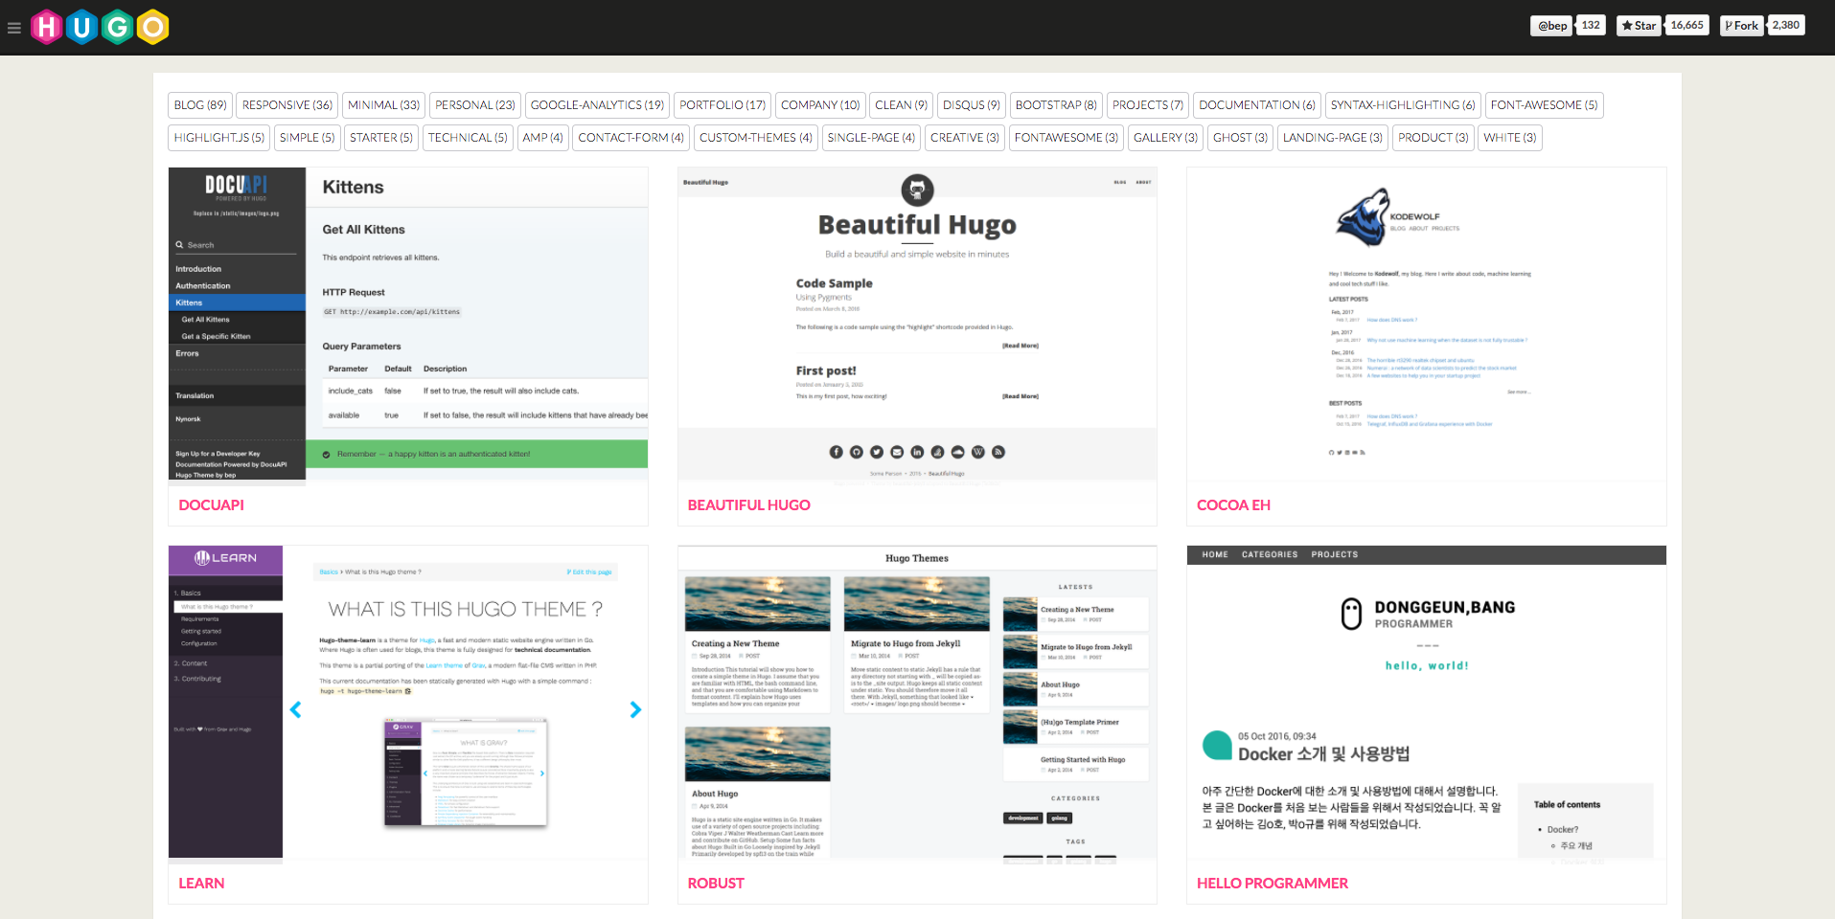Choose the WHITE (3) tag
1835x919 pixels.
coord(1510,138)
